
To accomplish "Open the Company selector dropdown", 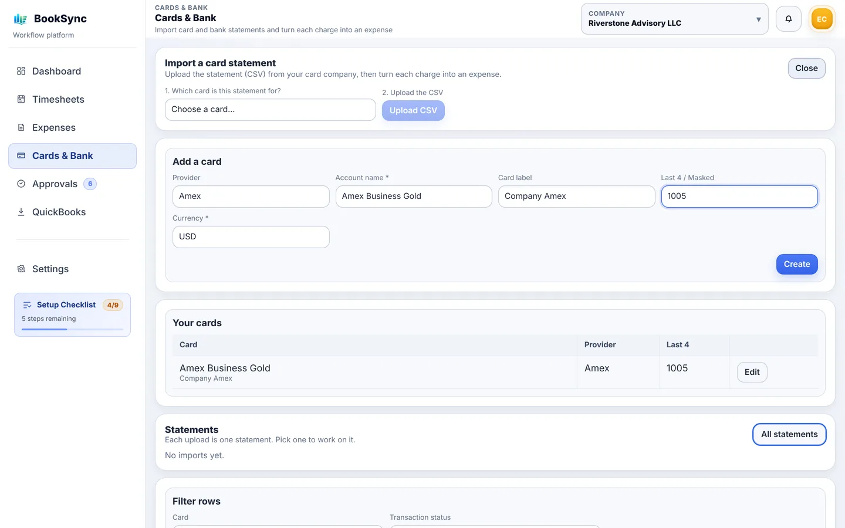I will 674,19.
